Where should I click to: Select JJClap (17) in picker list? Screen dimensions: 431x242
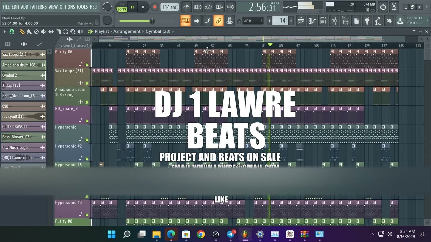pyautogui.click(x=24, y=85)
